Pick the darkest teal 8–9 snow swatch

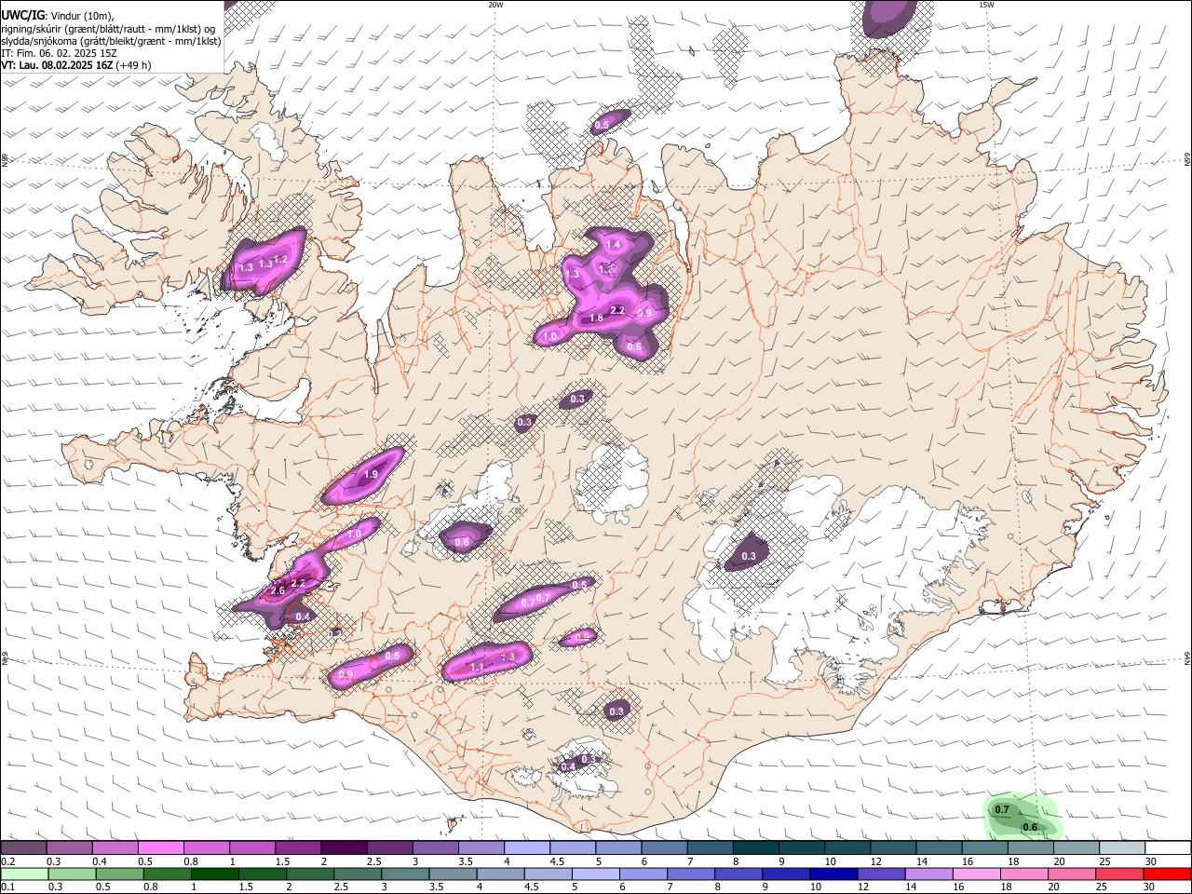pos(756,847)
